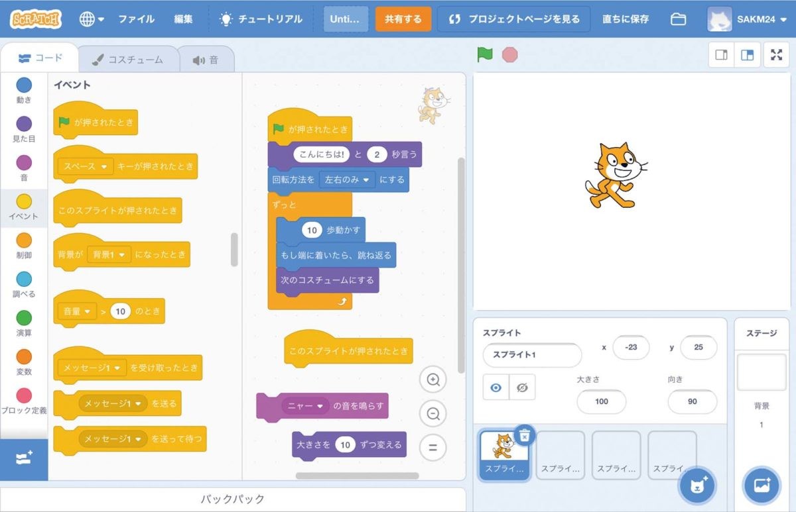
Task: Open the My Stuff folder icon
Action: (x=678, y=19)
